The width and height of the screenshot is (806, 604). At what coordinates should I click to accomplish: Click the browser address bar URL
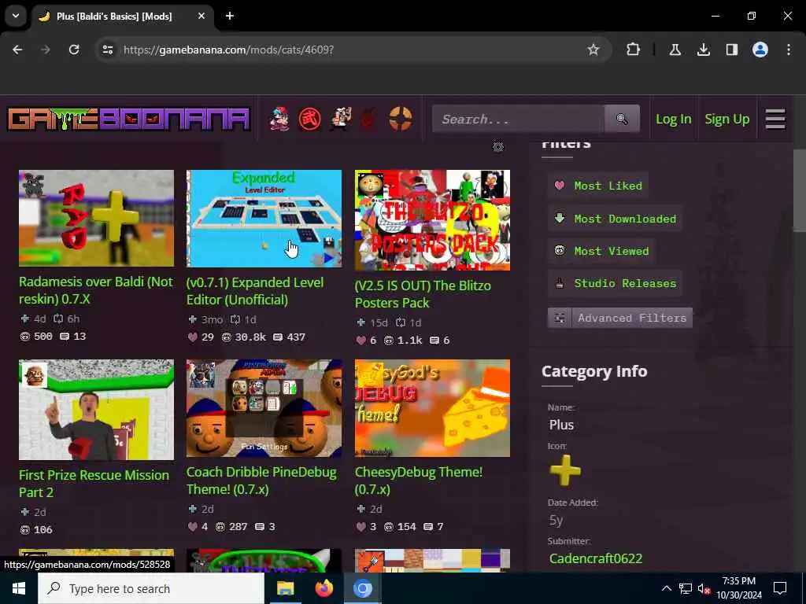pos(229,50)
